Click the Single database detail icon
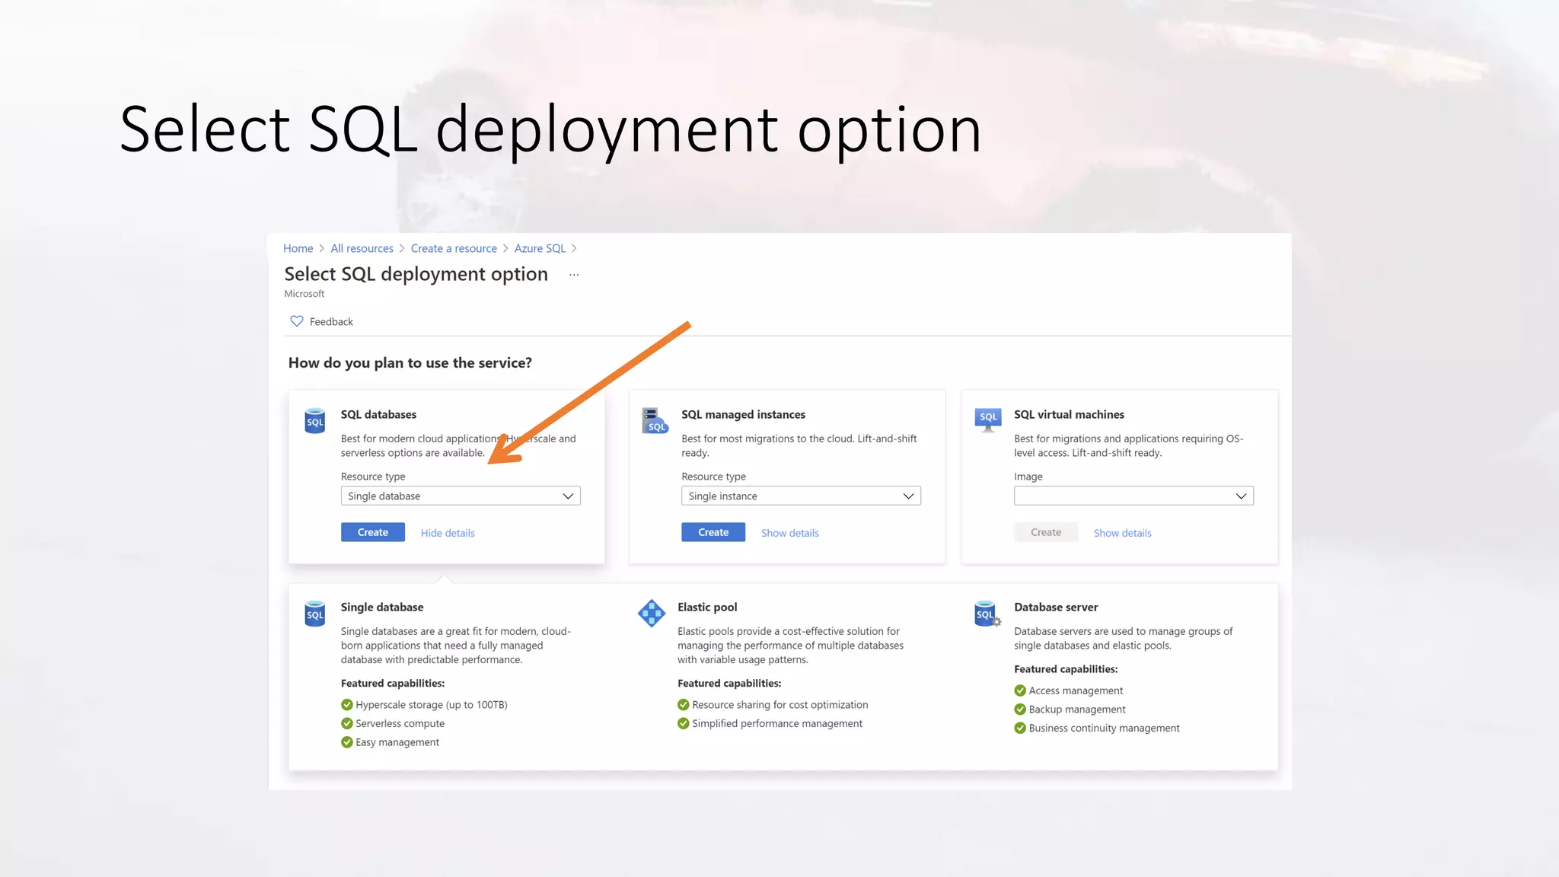The image size is (1559, 877). pyautogui.click(x=314, y=614)
